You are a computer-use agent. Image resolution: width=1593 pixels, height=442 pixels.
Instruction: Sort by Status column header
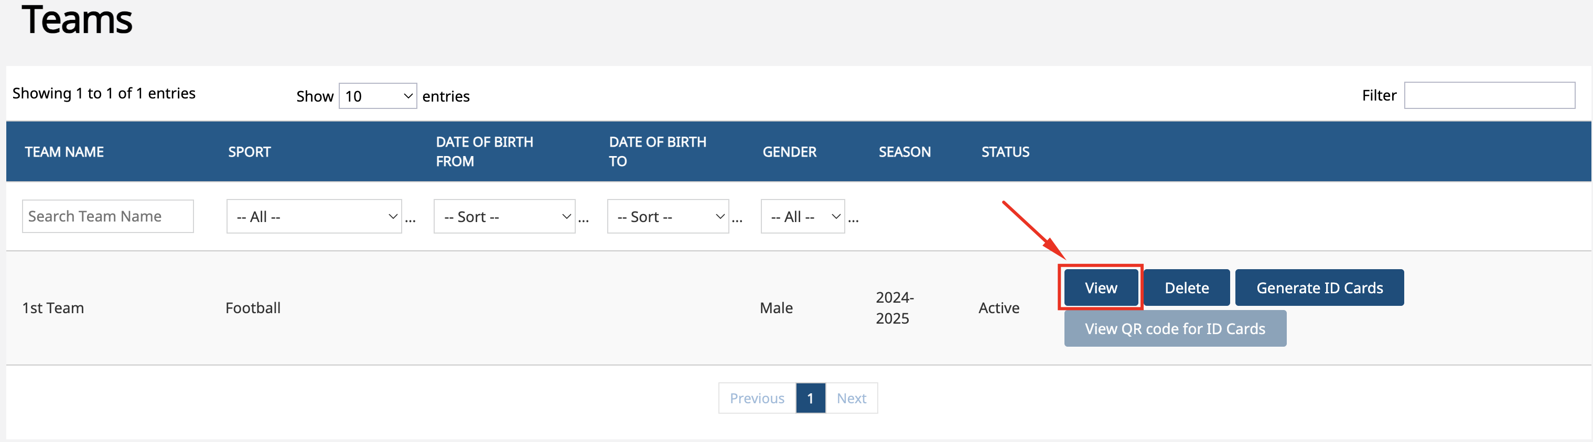(x=1005, y=152)
